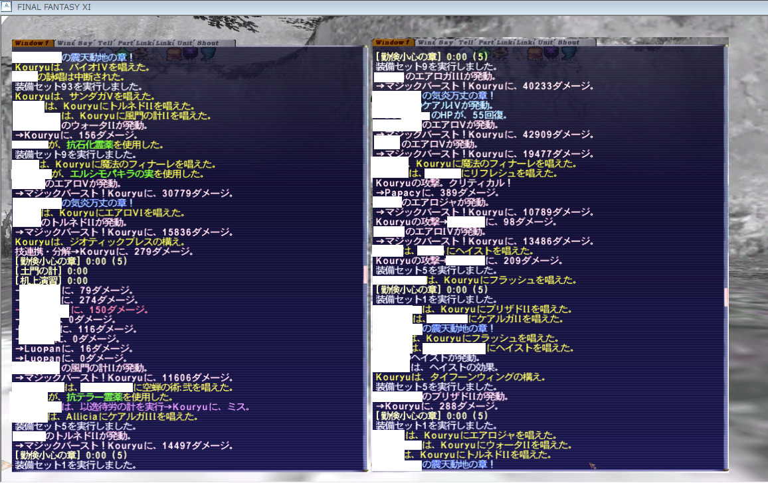Click 'Kouryuは、ジオティックブレスの構え。' line
The image size is (768, 483).
100,241
